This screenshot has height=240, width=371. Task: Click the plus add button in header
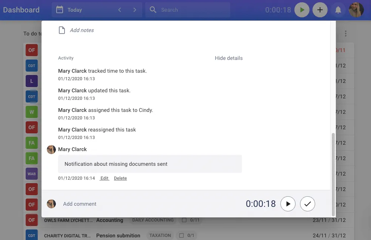click(320, 10)
